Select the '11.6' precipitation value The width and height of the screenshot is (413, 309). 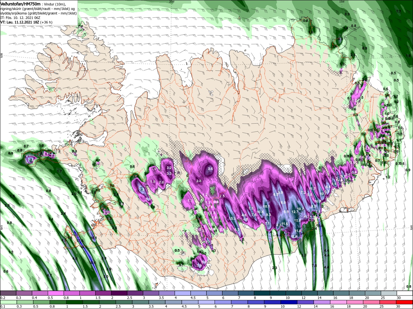click(284, 224)
